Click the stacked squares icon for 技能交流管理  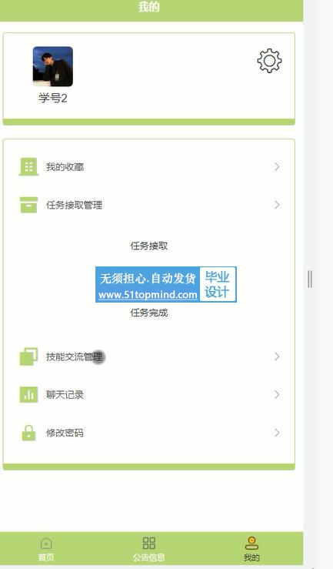(28, 356)
